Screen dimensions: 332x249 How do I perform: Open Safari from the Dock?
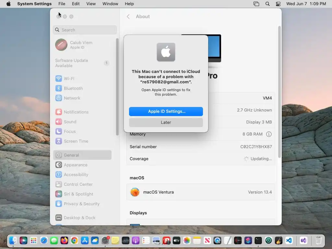pyautogui.click(x=44, y=241)
